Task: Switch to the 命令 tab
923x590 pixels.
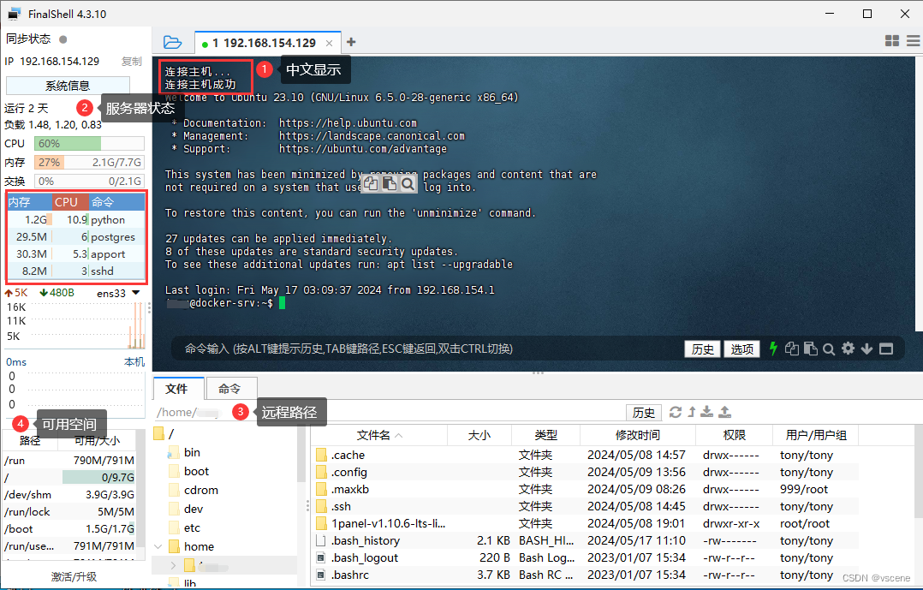Action: [229, 388]
